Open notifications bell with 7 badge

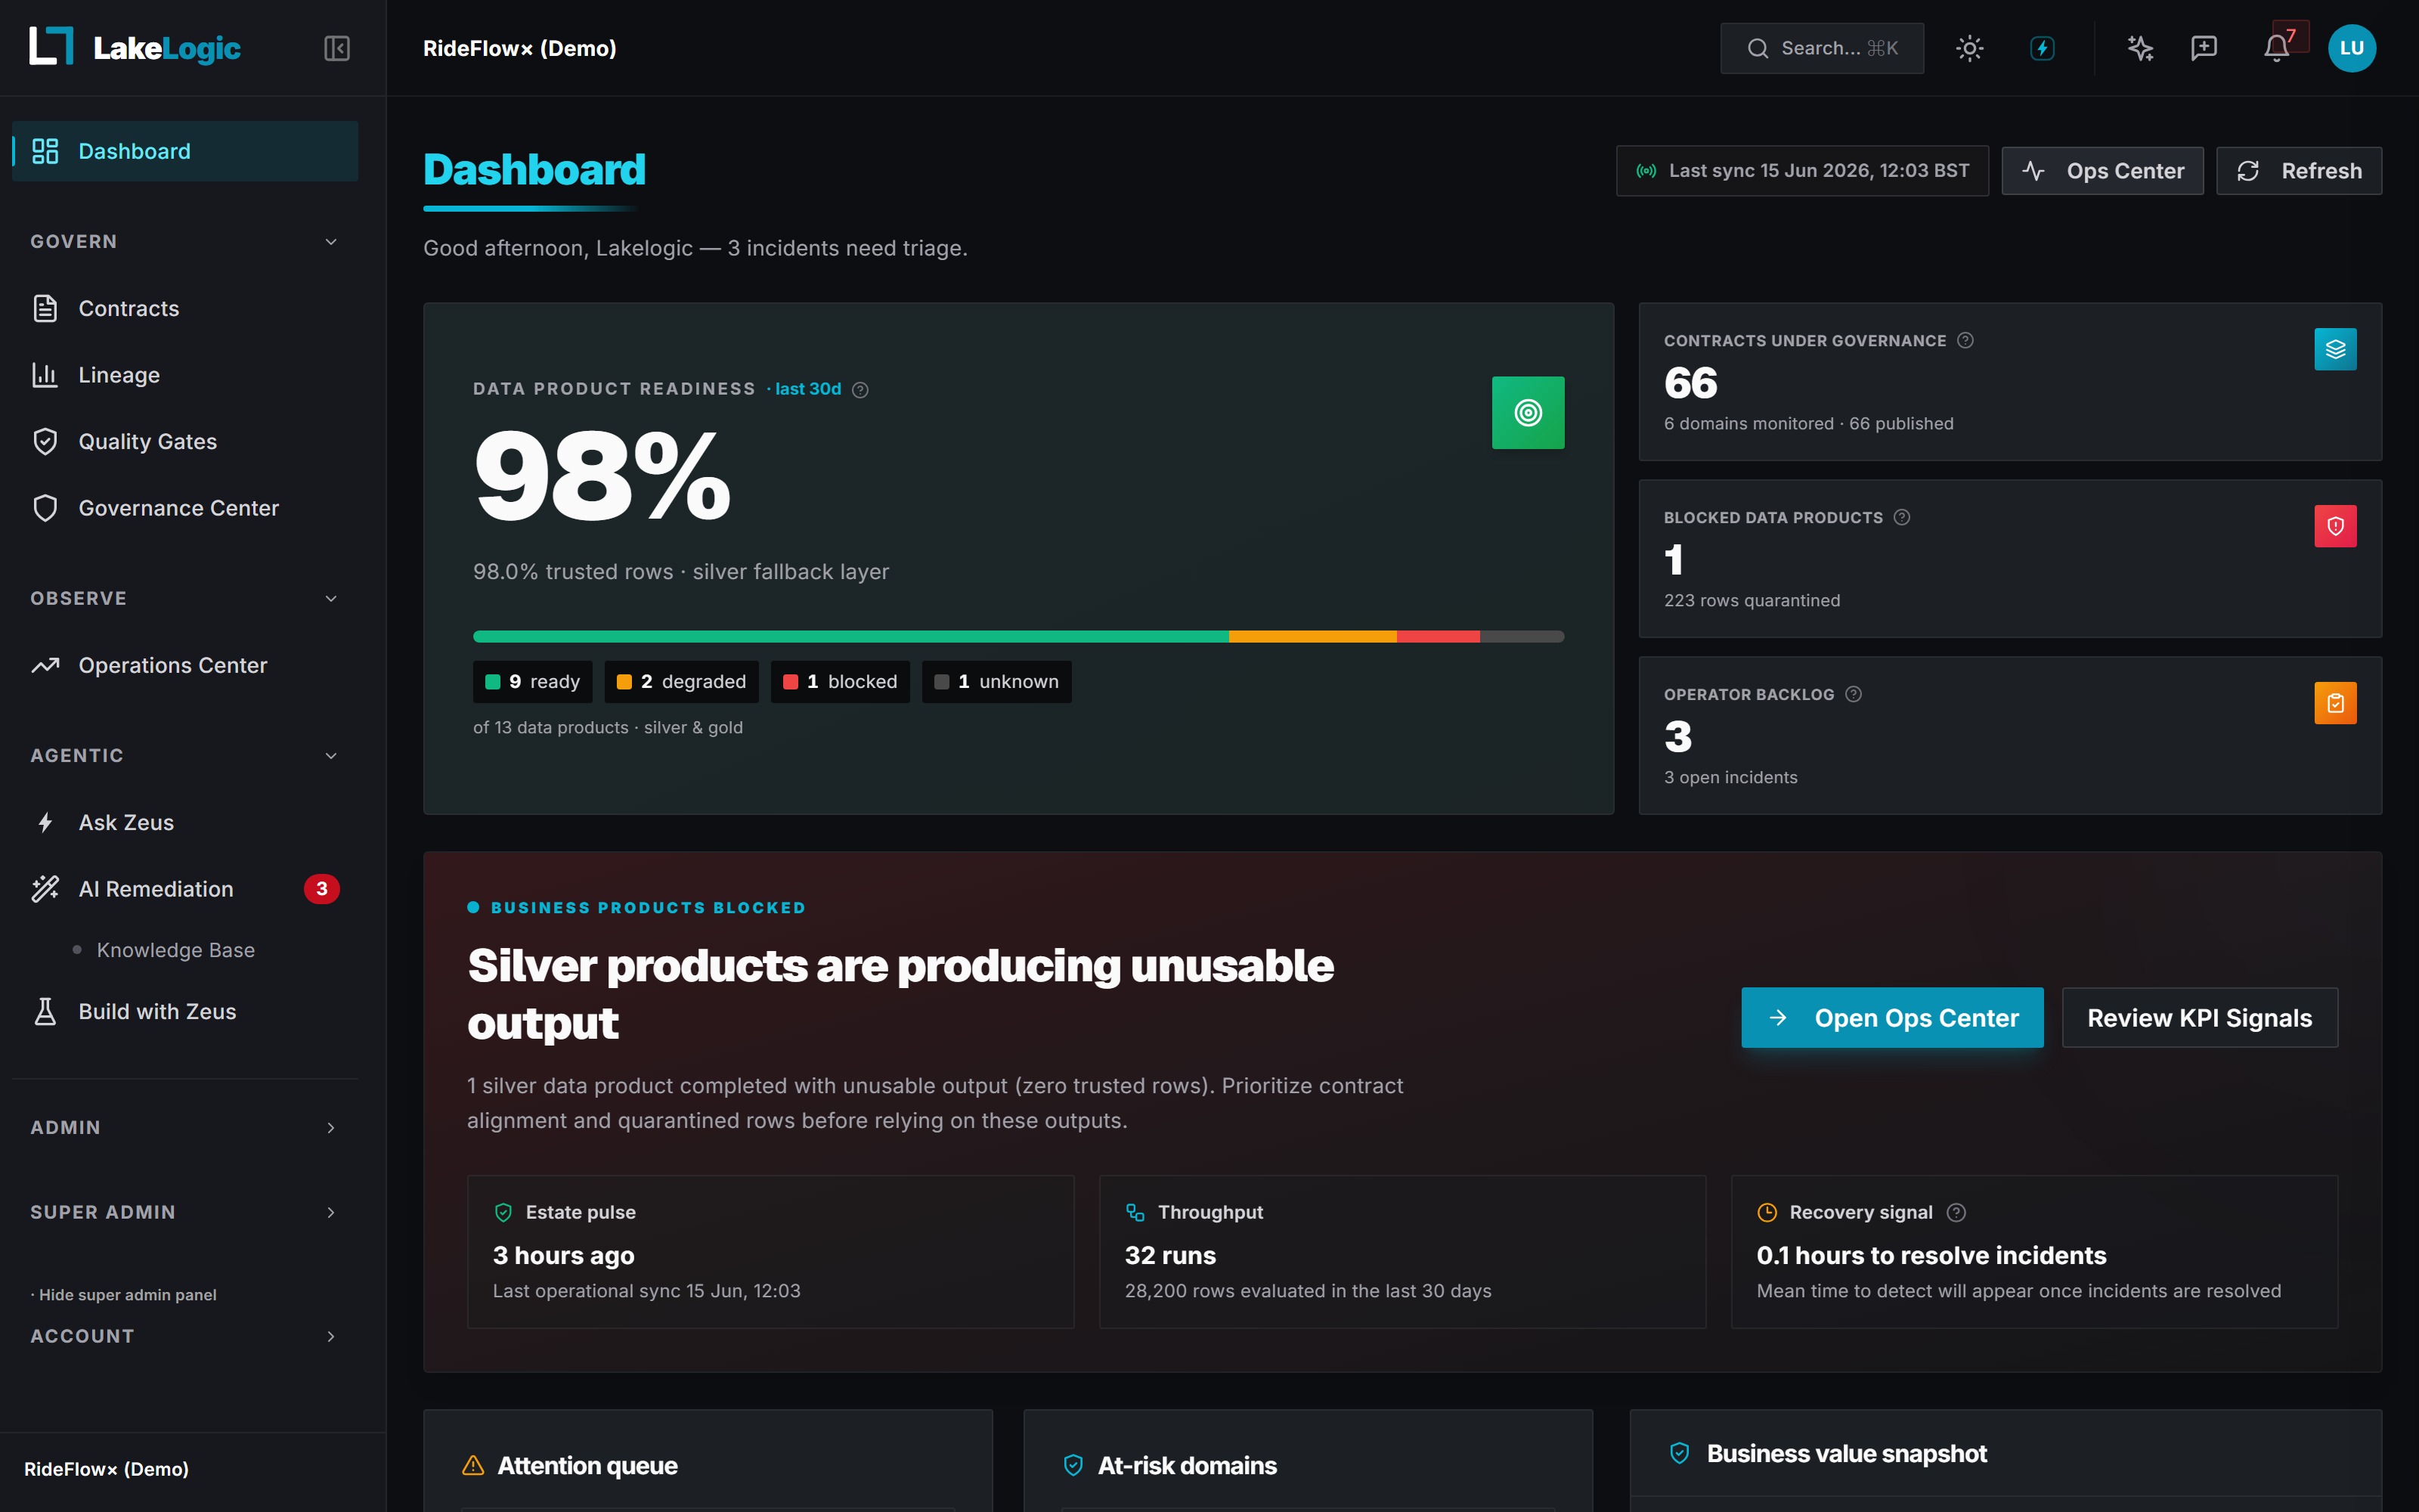[2278, 46]
